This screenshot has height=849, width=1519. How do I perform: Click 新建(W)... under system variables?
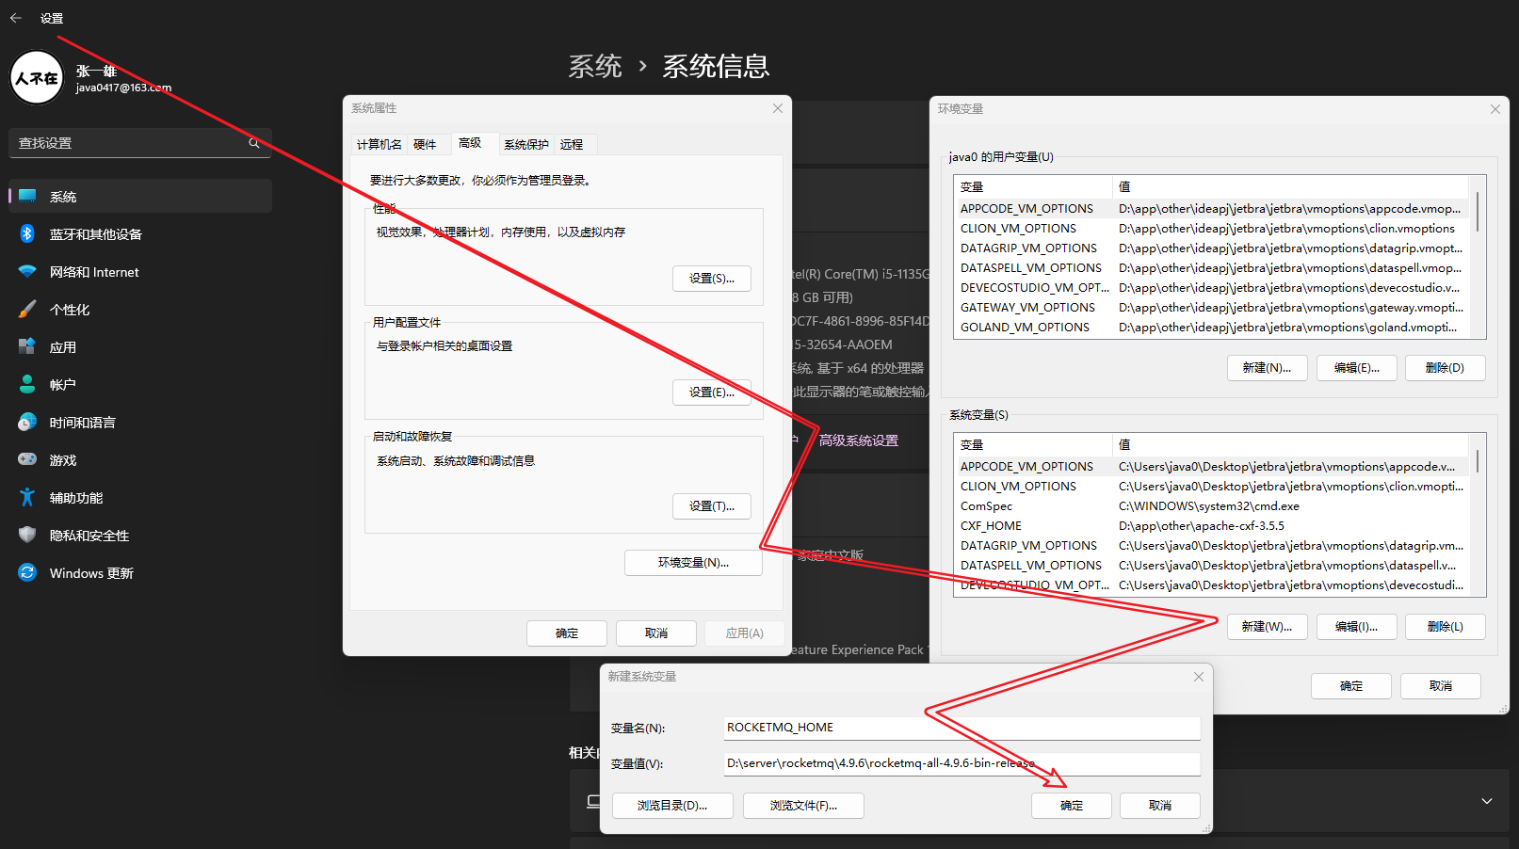click(1267, 627)
